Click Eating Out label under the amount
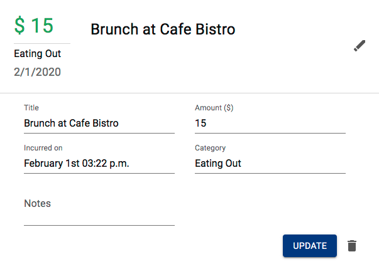 click(x=37, y=54)
